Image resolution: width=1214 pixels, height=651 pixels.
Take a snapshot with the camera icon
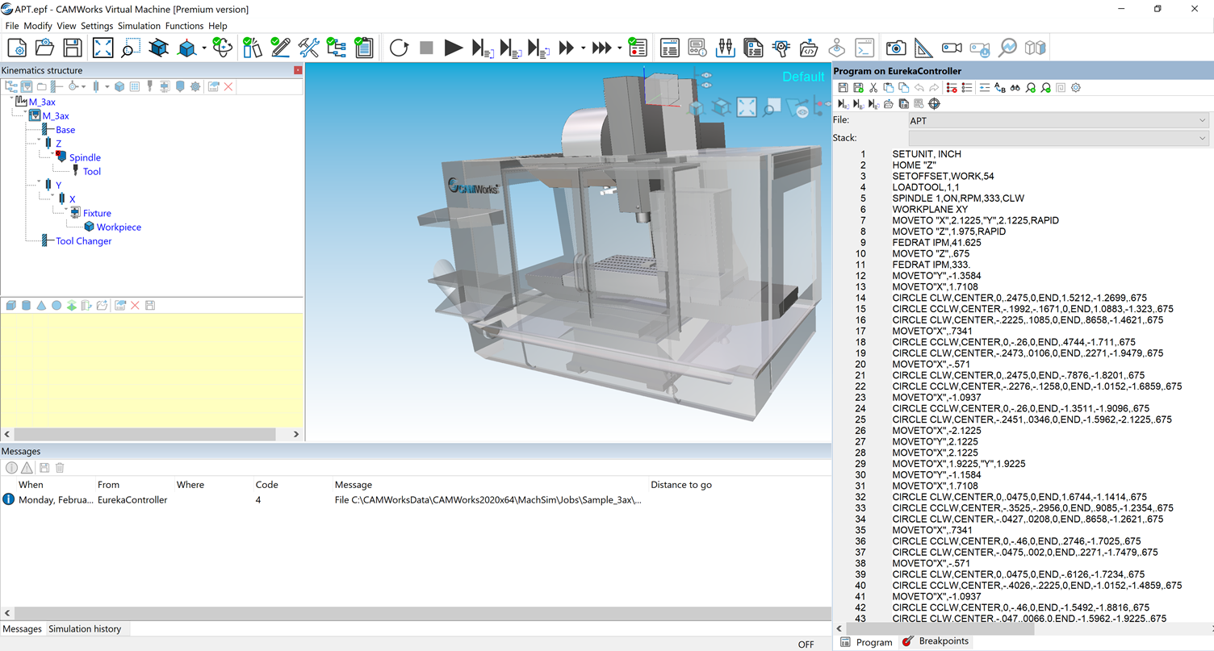[895, 47]
